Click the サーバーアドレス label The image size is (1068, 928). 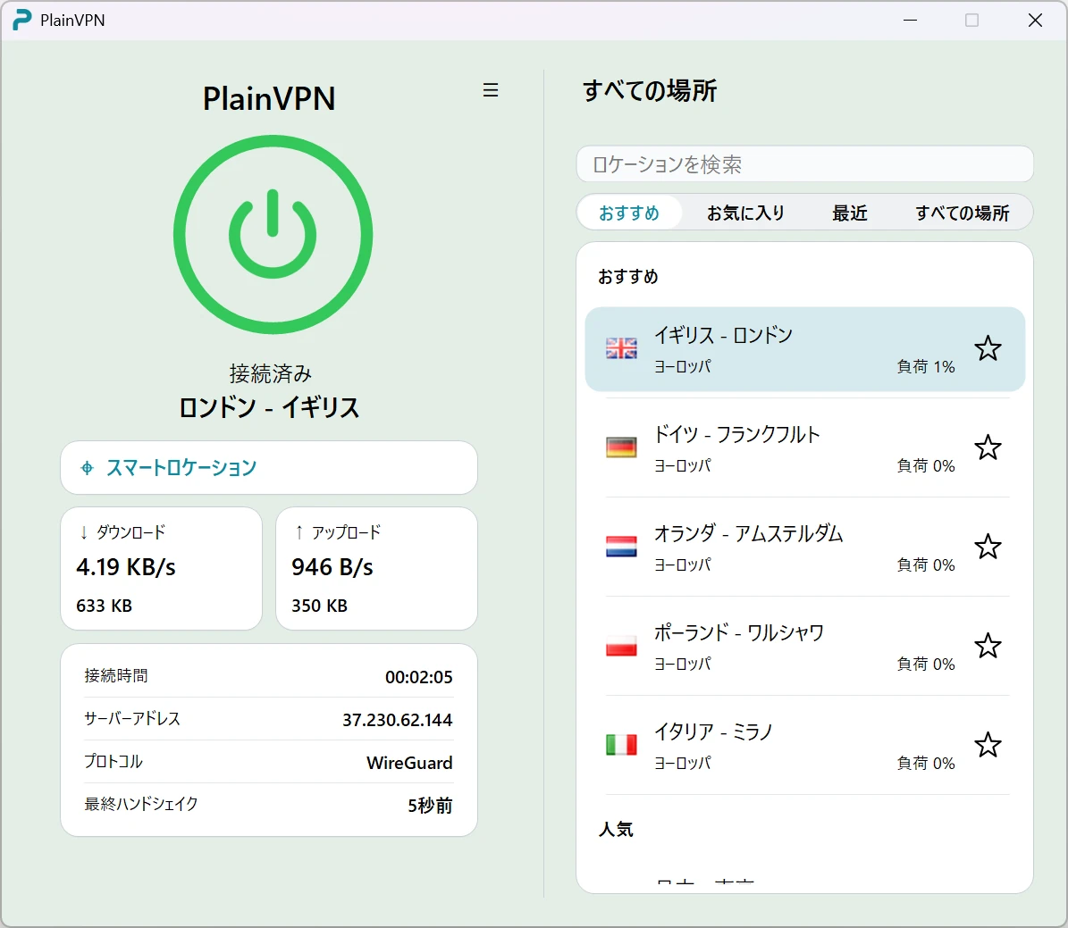coord(132,718)
